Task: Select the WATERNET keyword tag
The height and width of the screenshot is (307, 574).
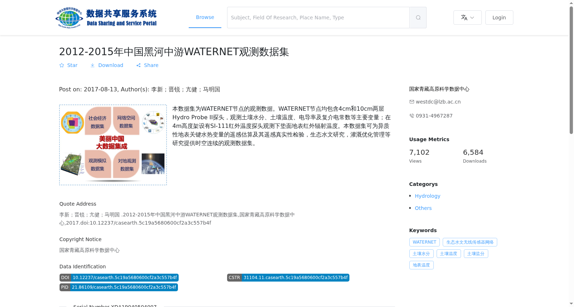Action: (424, 242)
